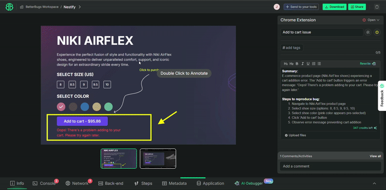Screen dimensions: 386x190
Task: Toggle bold formatting
Action: point(297,64)
